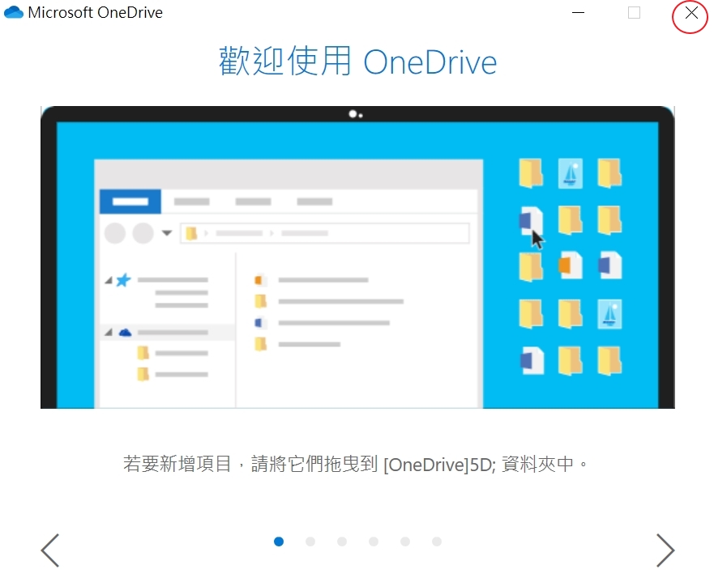Jump to the fourth page indicator dot
714x582 pixels.
pyautogui.click(x=374, y=542)
